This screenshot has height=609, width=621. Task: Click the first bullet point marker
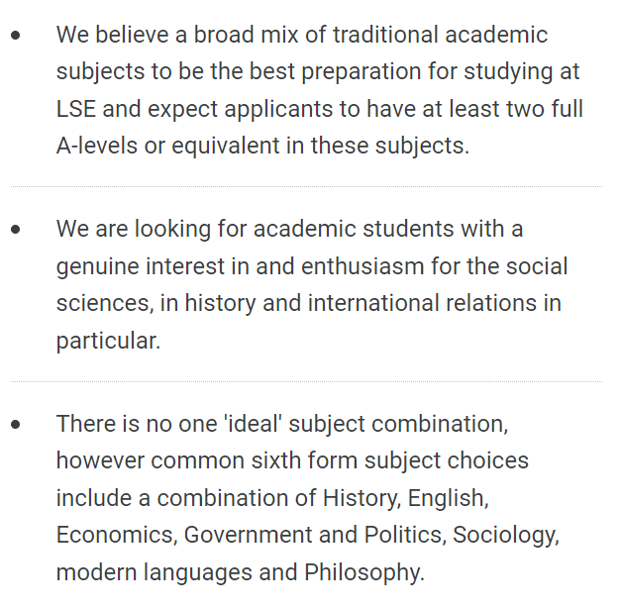tap(16, 36)
